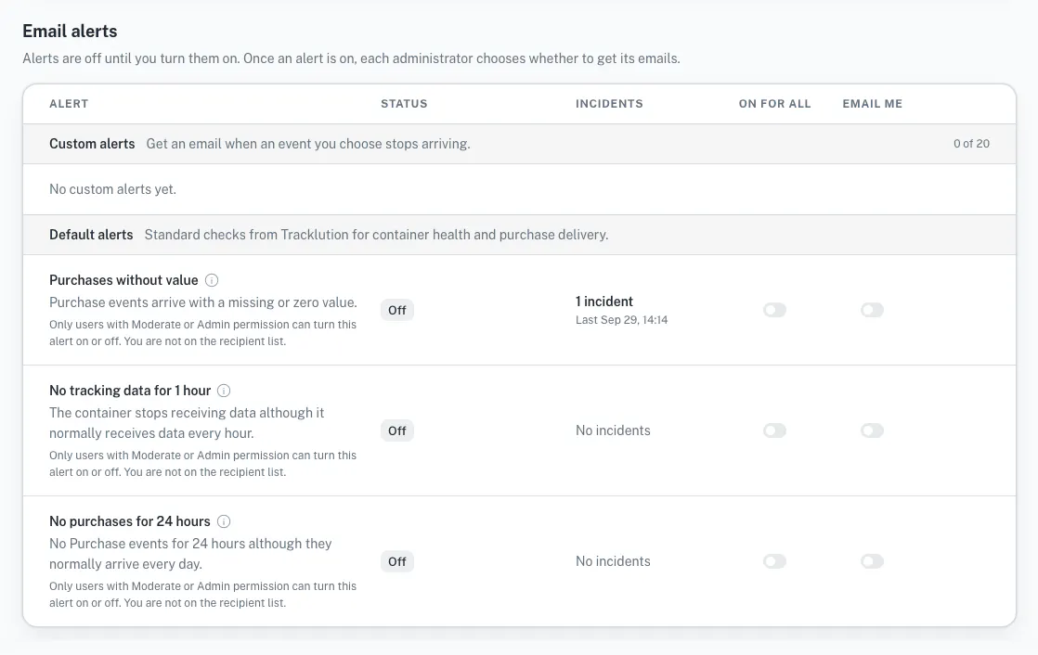The image size is (1038, 655).
Task: Click the Custom alerts section heading
Action: click(x=92, y=144)
